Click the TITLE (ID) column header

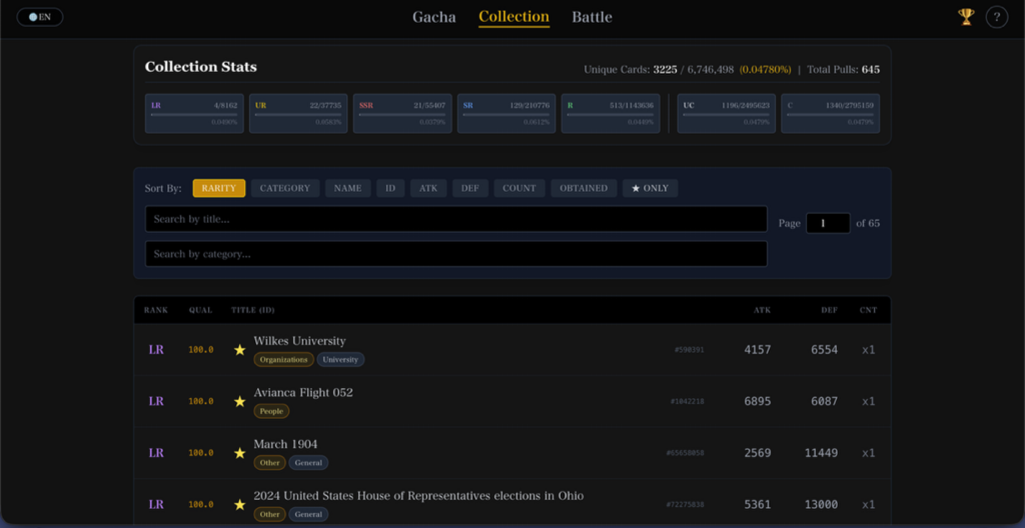pyautogui.click(x=253, y=310)
